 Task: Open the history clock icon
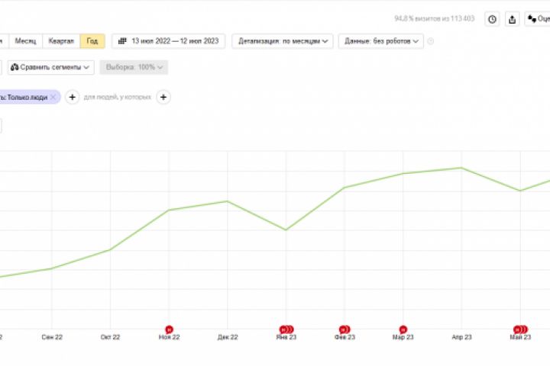(492, 19)
